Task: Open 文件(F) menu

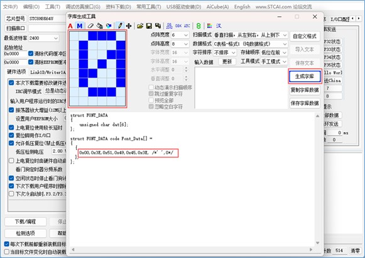Action: [10, 7]
